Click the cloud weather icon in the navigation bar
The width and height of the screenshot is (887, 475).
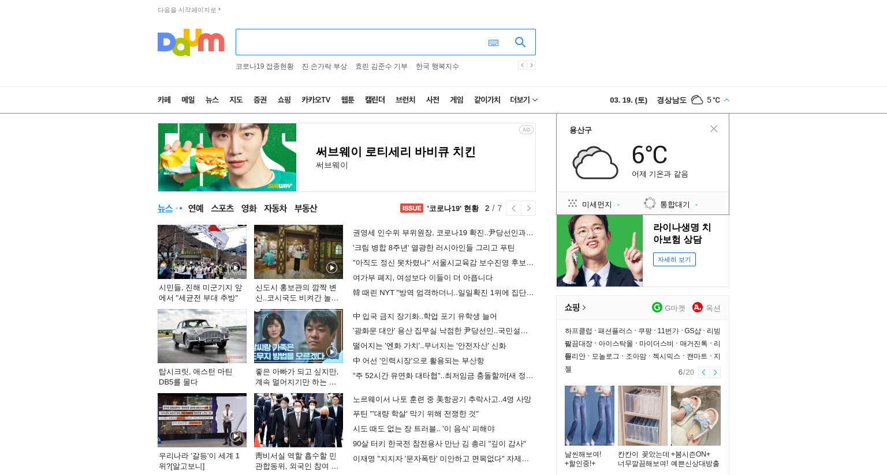697,100
